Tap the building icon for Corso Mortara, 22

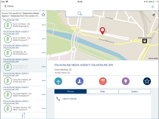[8, 67]
